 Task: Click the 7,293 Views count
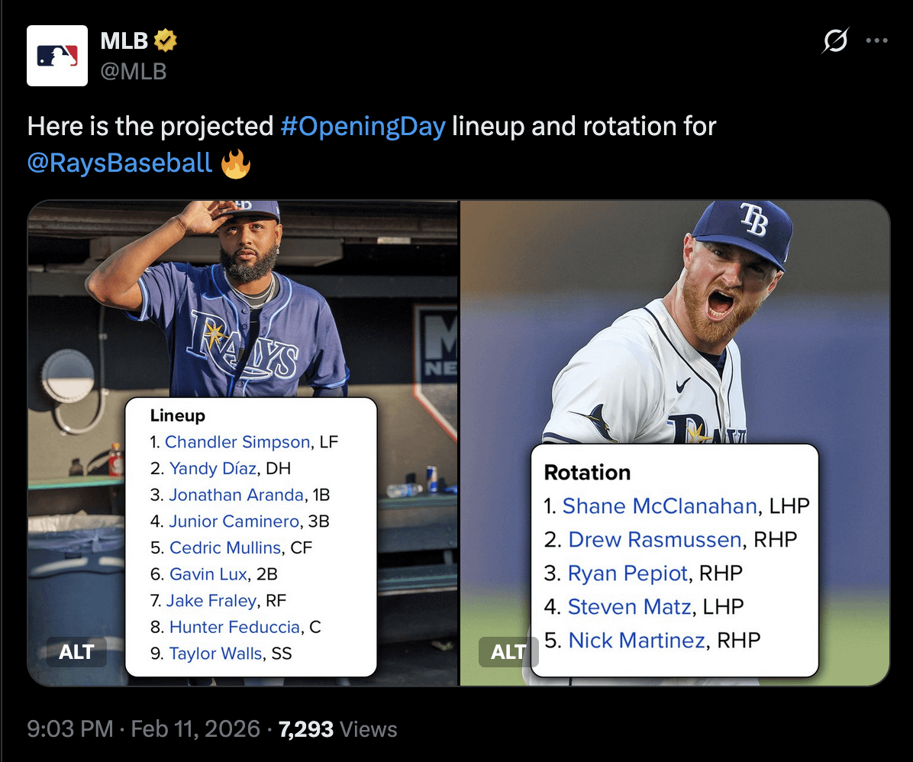click(x=337, y=729)
